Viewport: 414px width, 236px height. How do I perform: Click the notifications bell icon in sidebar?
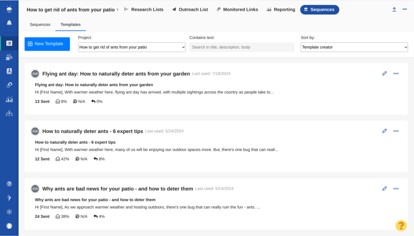tap(9, 23)
